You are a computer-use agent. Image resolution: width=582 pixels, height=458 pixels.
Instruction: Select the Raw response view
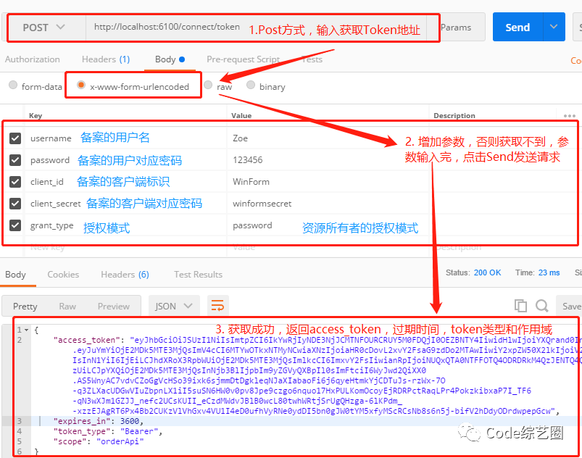[67, 307]
